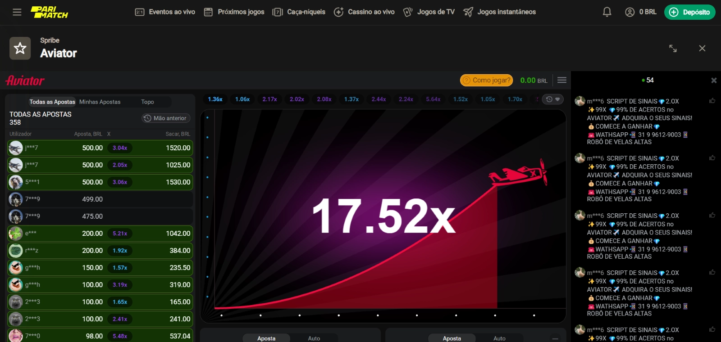721x342 pixels.
Task: Click the 17.52x current multiplier
Action: click(x=384, y=216)
